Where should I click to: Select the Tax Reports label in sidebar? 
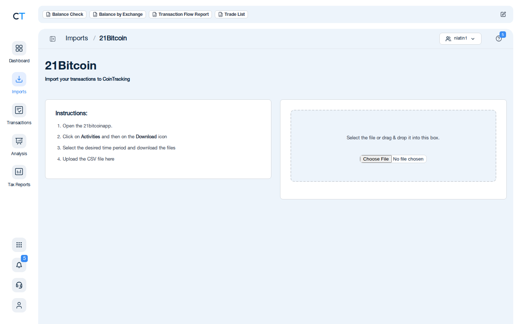tap(19, 185)
